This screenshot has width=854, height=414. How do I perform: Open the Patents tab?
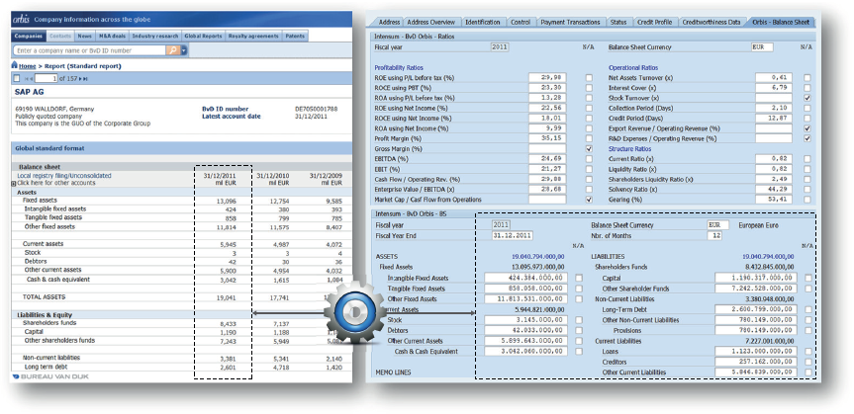point(295,36)
